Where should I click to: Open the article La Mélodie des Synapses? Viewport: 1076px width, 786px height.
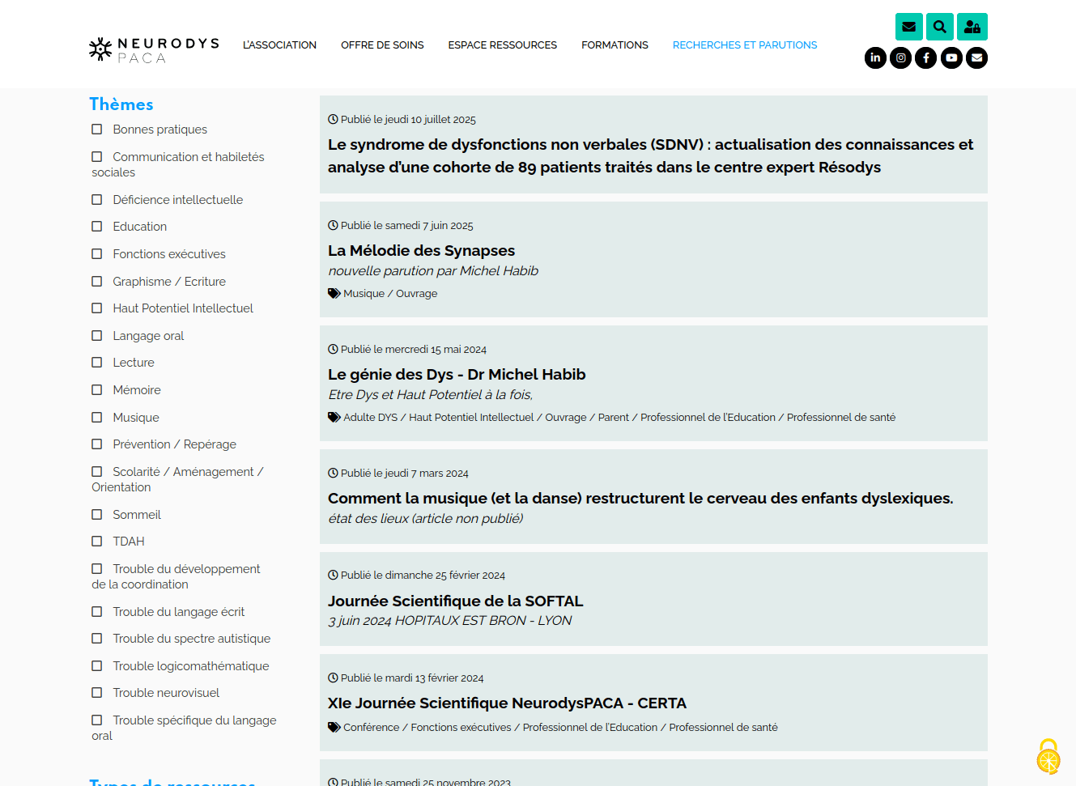pos(421,251)
